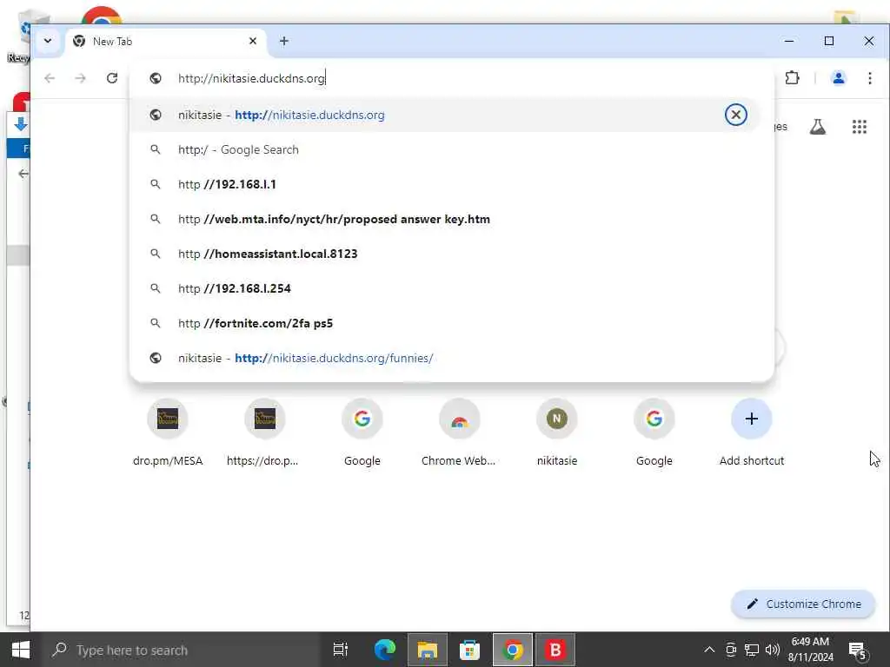Click the back arrow in background window
The width and height of the screenshot is (890, 667).
coord(23,174)
